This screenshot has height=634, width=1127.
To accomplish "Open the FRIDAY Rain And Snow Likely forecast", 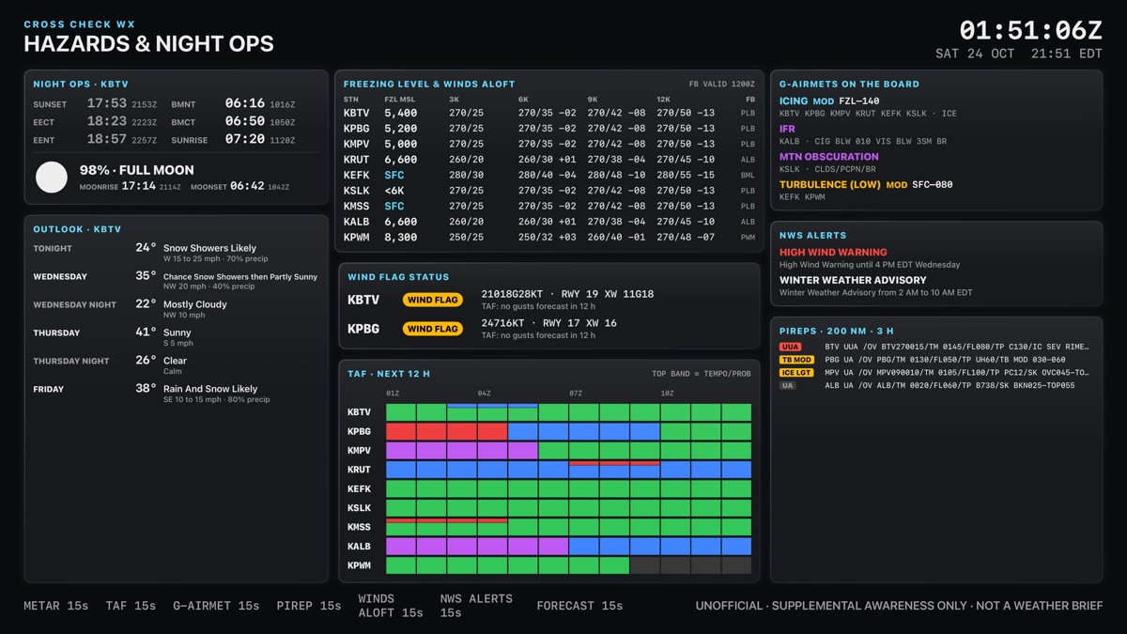I will click(x=177, y=394).
